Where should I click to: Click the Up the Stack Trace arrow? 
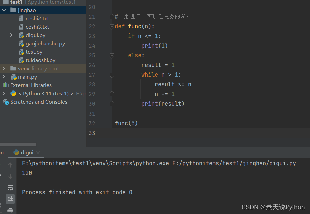[10, 165]
